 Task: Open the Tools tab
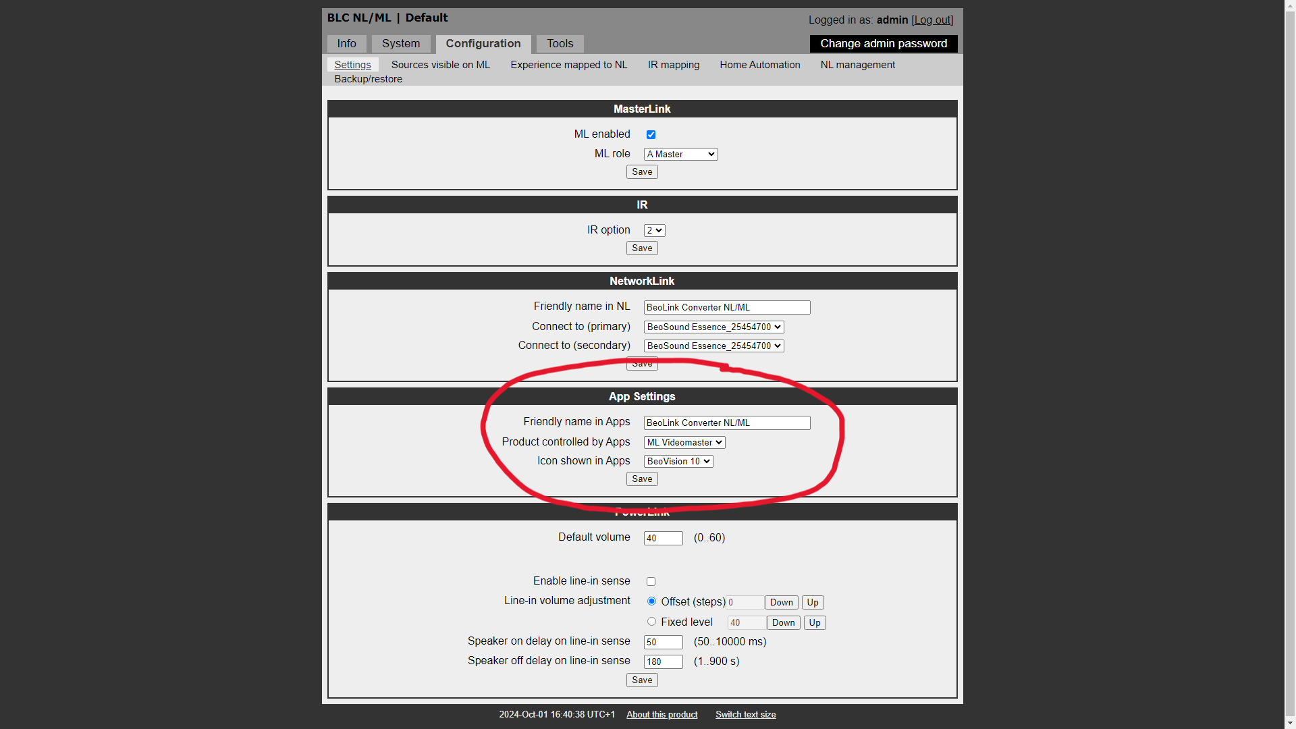[560, 44]
